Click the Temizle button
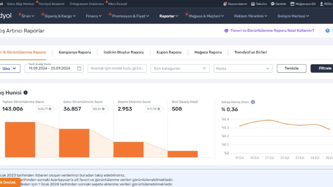 [x=291, y=68]
